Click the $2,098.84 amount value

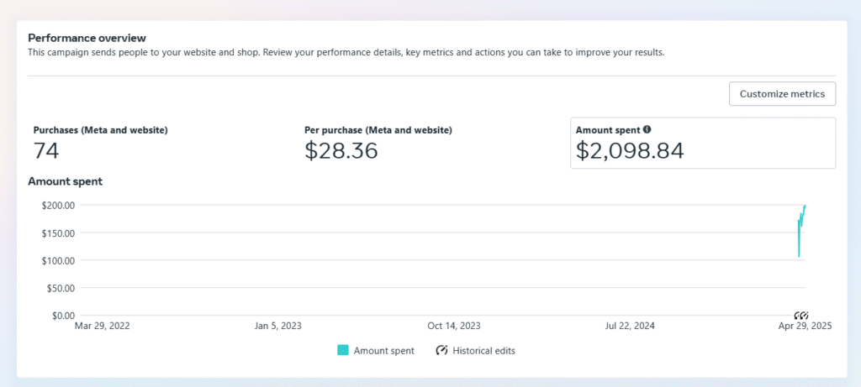(630, 150)
